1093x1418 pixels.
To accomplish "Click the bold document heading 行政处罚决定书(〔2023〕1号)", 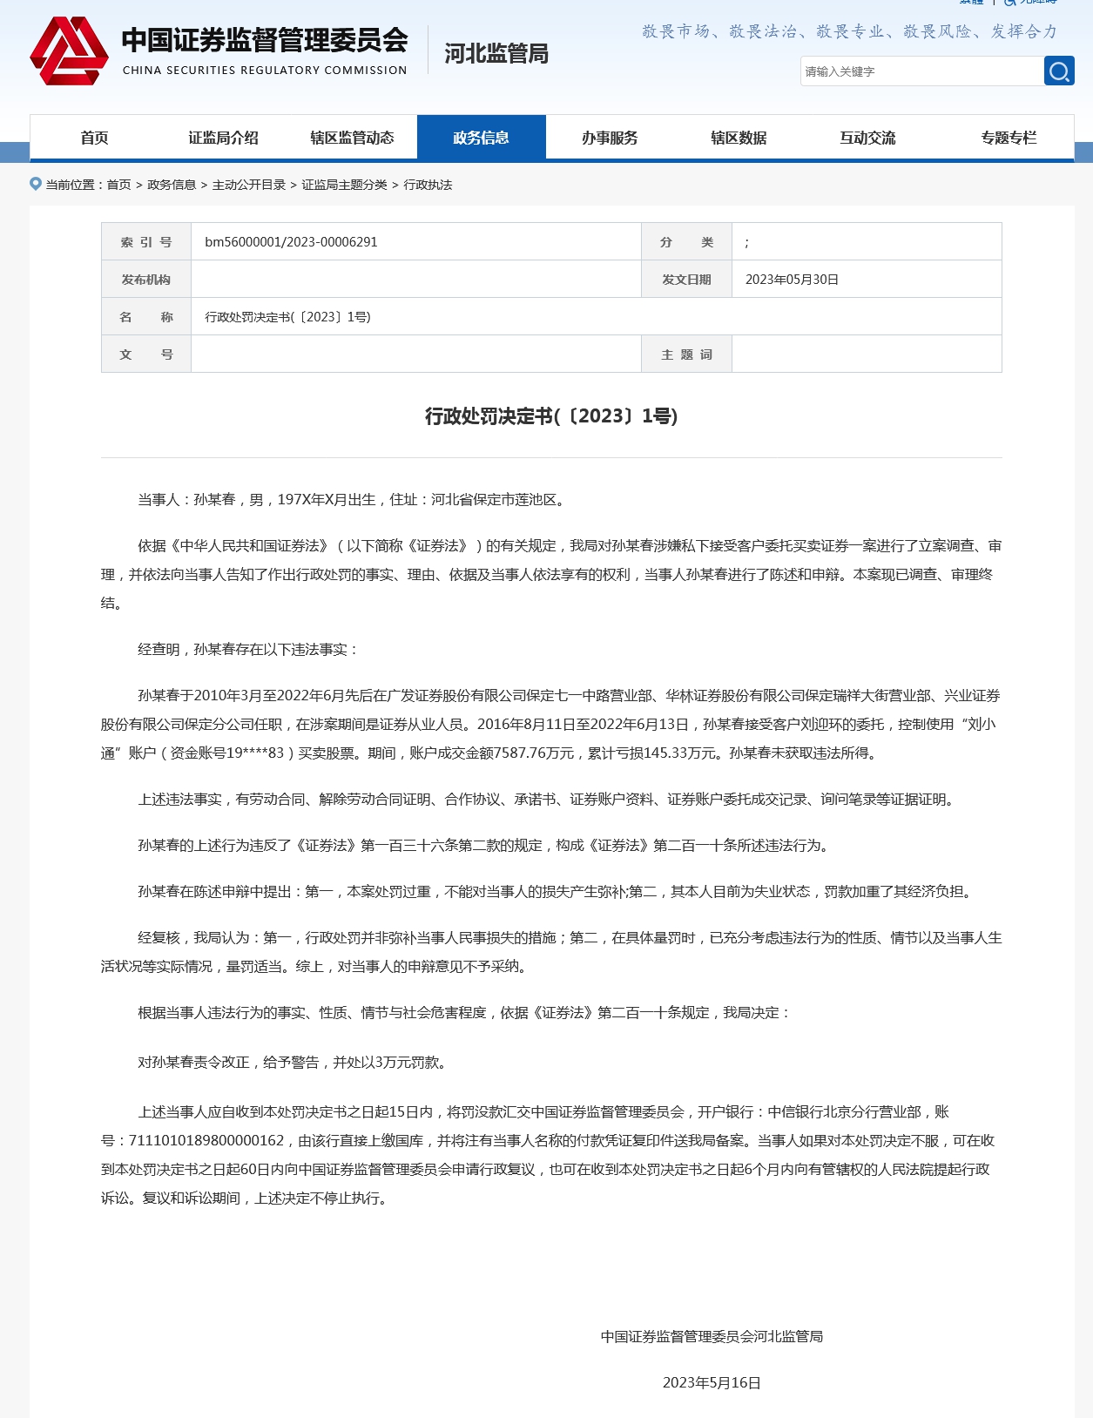I will [551, 416].
